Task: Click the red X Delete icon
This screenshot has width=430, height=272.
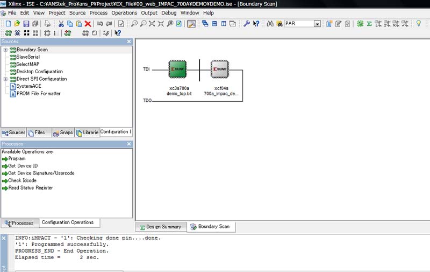Action: pos(88,24)
